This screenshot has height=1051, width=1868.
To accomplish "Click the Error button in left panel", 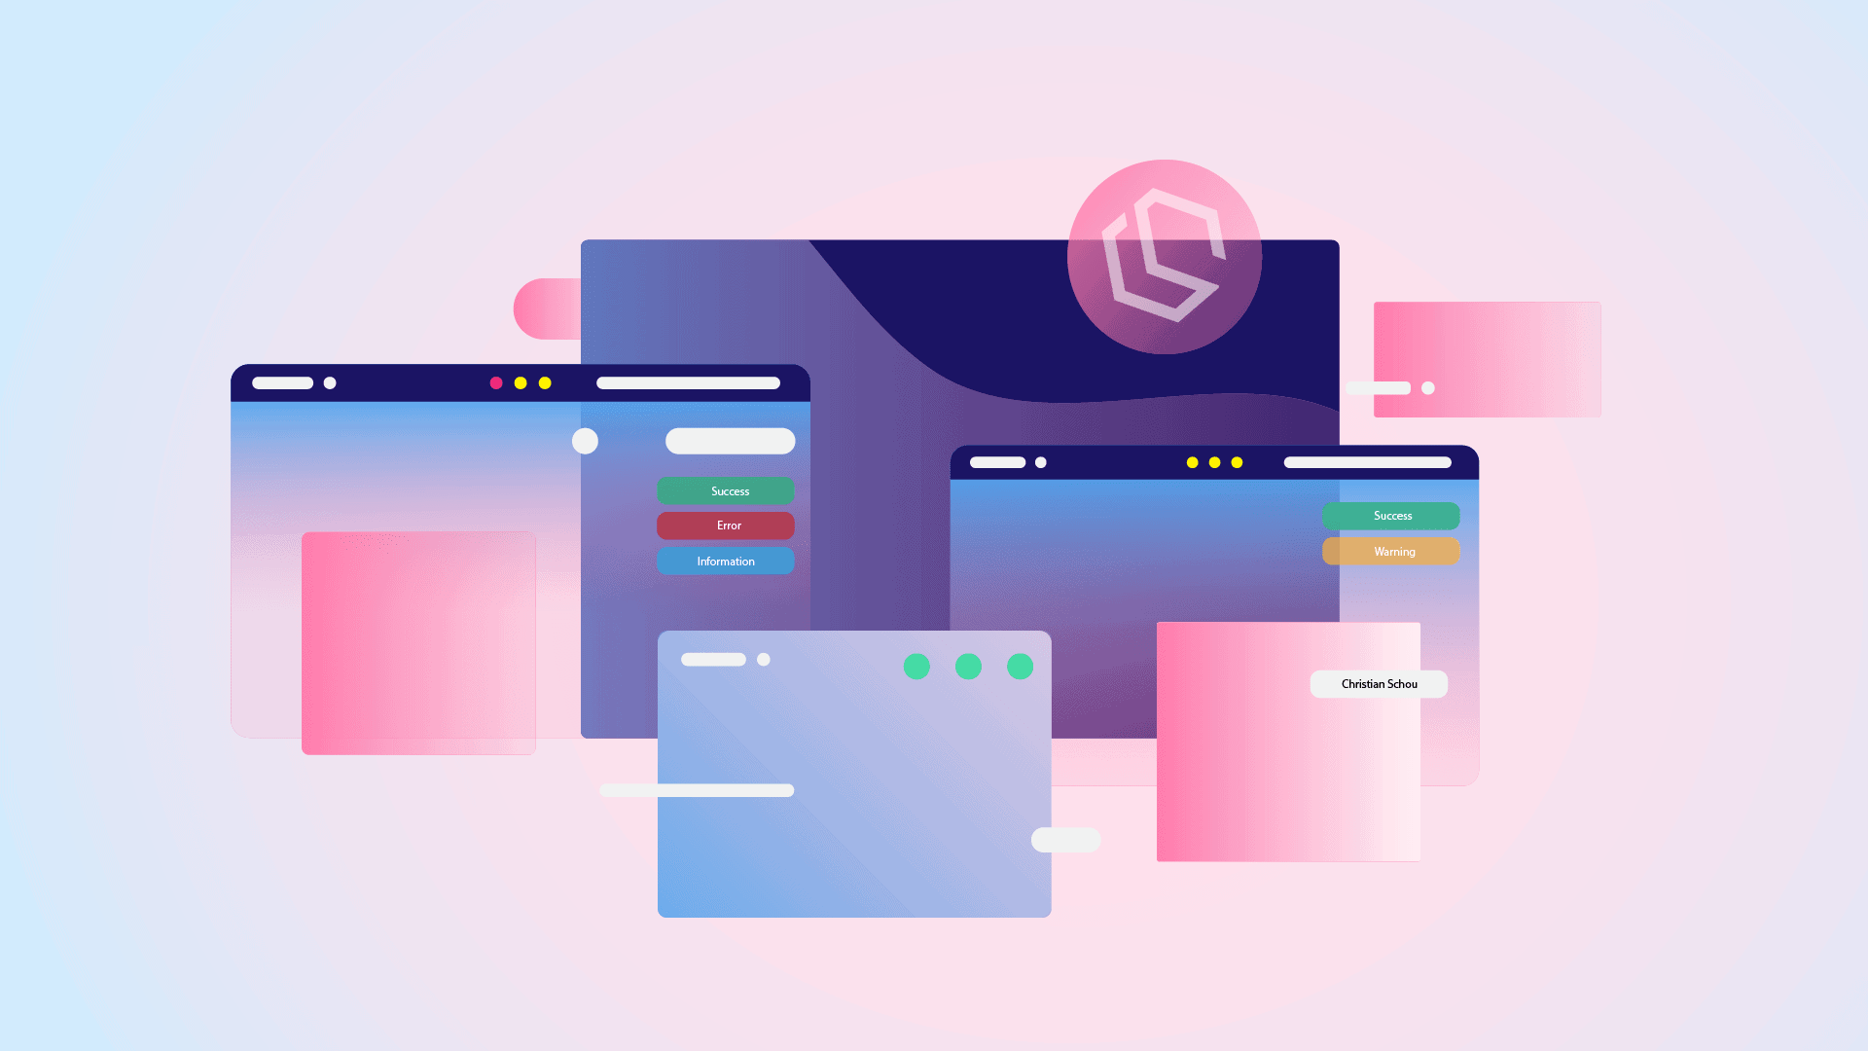I will point(726,525).
